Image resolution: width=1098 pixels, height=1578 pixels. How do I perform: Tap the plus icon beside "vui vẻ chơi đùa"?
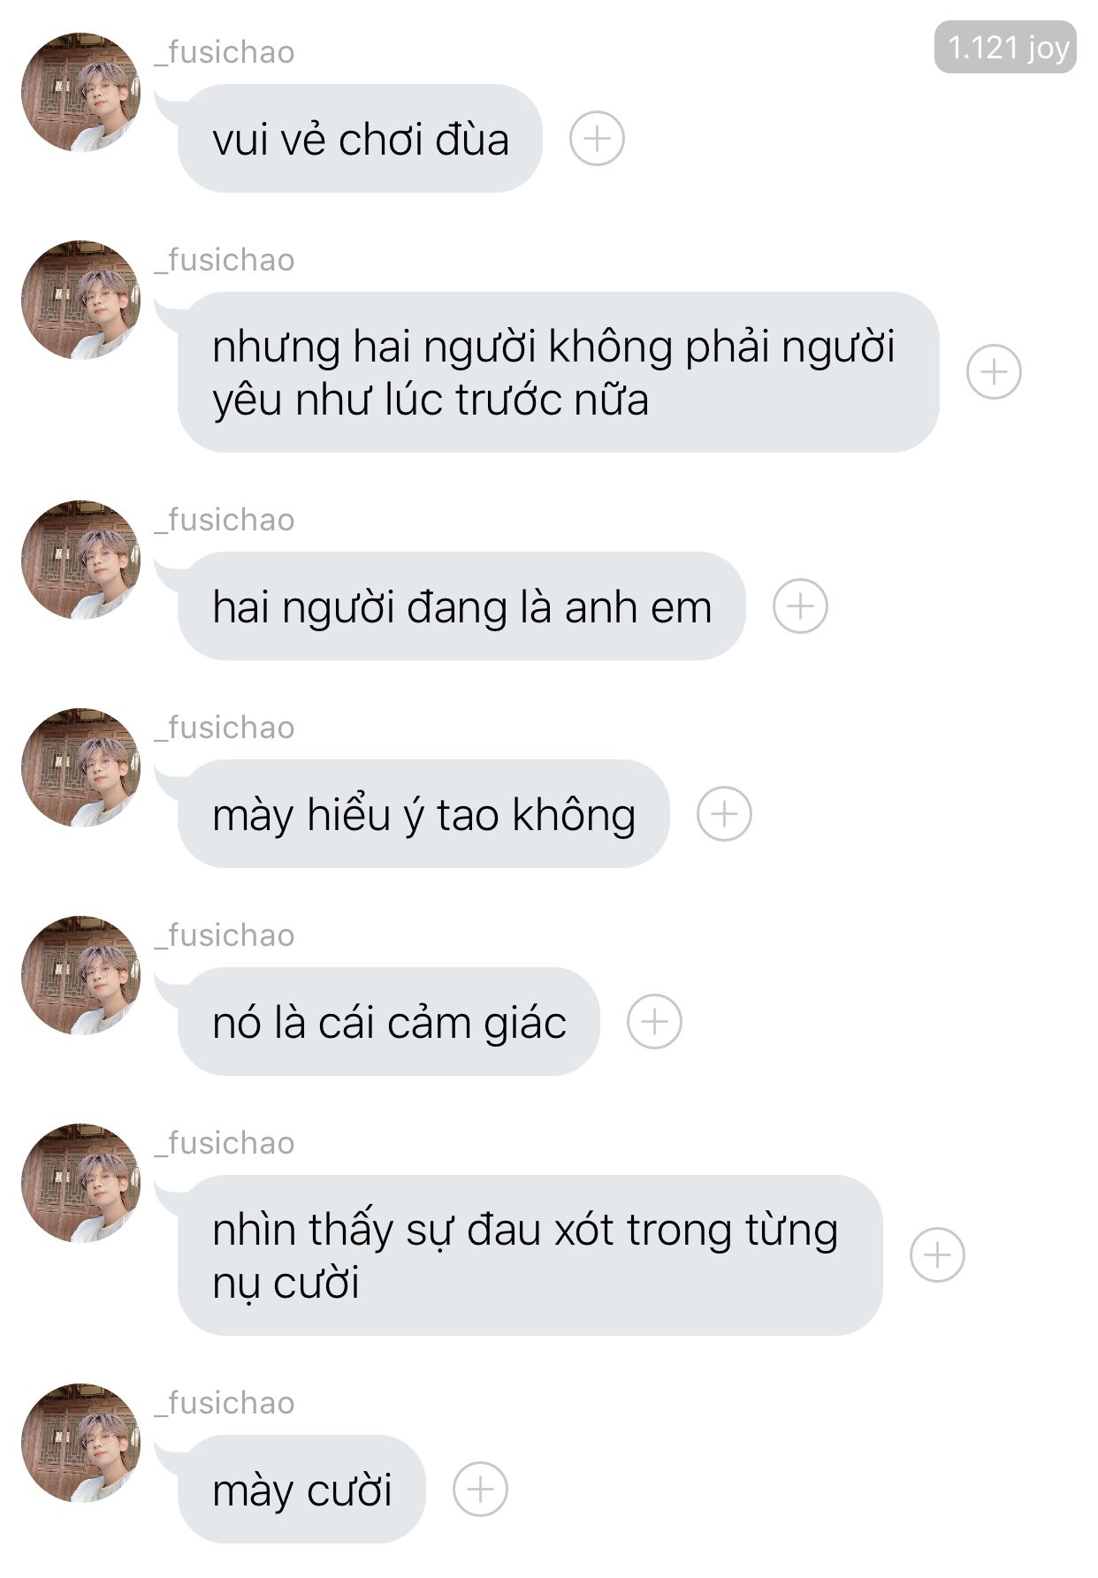click(x=597, y=139)
